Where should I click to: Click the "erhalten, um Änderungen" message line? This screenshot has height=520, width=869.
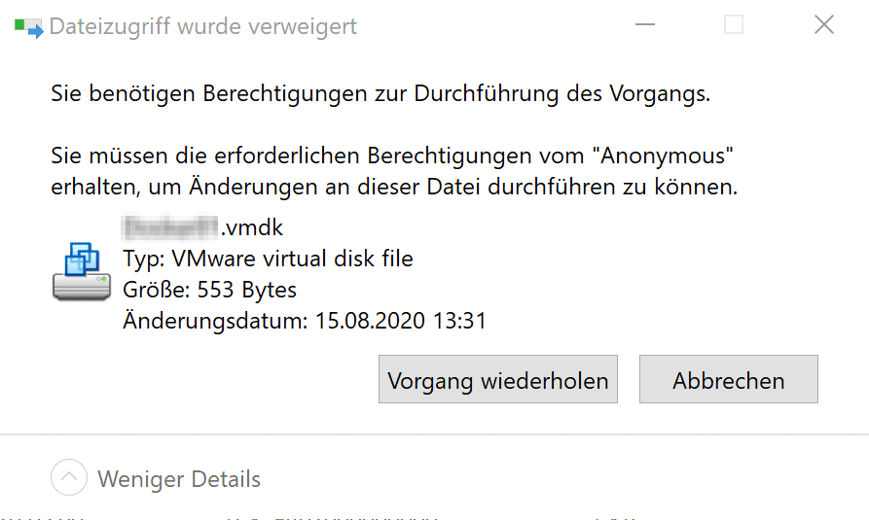click(x=393, y=185)
